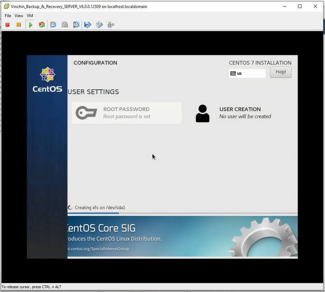Click the Restart VM icon
This screenshot has height=292, width=325.
(x=42, y=25)
